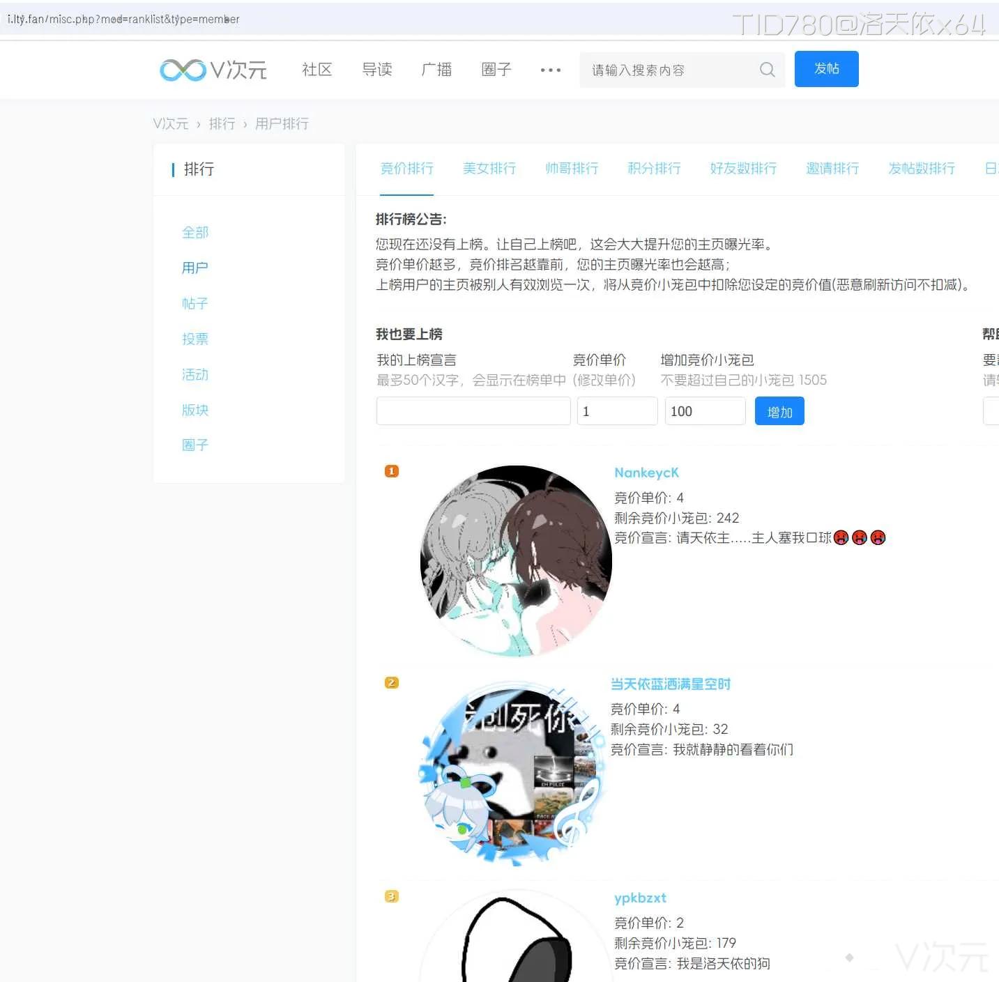Screen dimensions: 999x982
Task: Click the 排行榜公告 heading
Action: (x=411, y=220)
